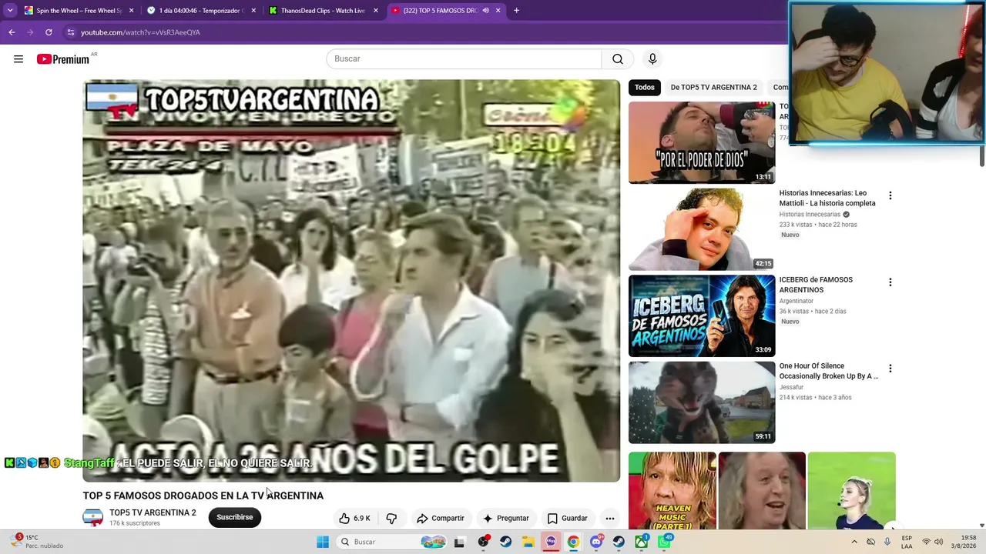The image size is (986, 554).
Task: Open ICEBERG de FAMOSOS ARGENTINOS video title
Action: [816, 285]
